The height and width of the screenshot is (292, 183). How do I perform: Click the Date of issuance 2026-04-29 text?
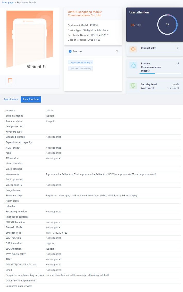coord(84,40)
